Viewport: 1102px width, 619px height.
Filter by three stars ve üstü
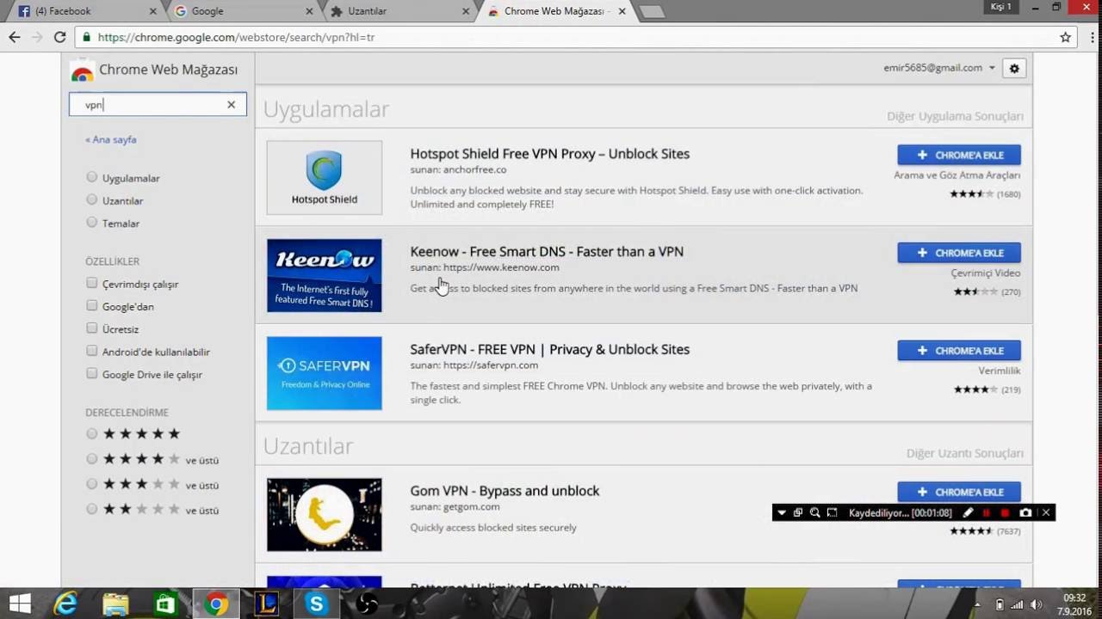tap(92, 484)
